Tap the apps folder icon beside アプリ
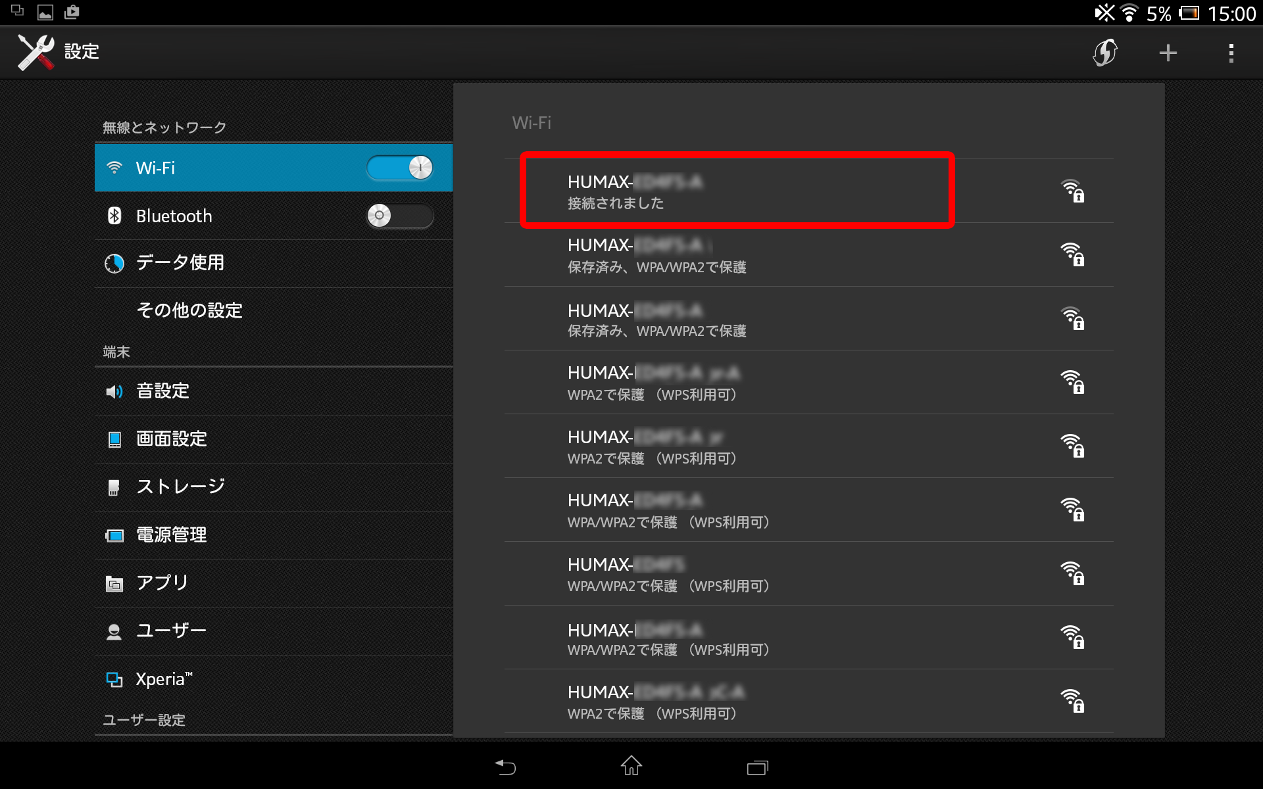This screenshot has height=789, width=1263. pos(114,583)
